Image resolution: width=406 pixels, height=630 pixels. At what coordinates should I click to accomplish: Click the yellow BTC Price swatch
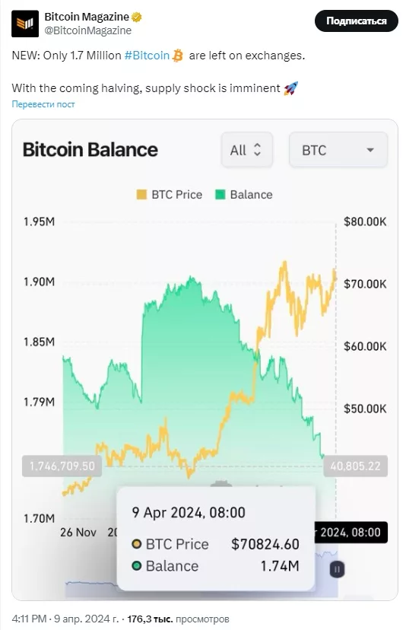click(141, 195)
